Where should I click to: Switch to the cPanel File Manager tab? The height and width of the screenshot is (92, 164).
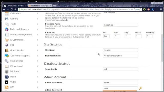[x=40, y=6]
